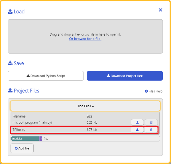Open the browse for a file link
Viewport: 171px width, 164px height.
[85, 39]
